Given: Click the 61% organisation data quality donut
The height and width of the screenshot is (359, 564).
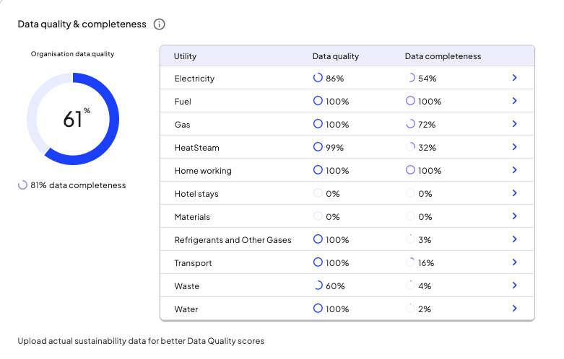Looking at the screenshot, I should [x=73, y=119].
